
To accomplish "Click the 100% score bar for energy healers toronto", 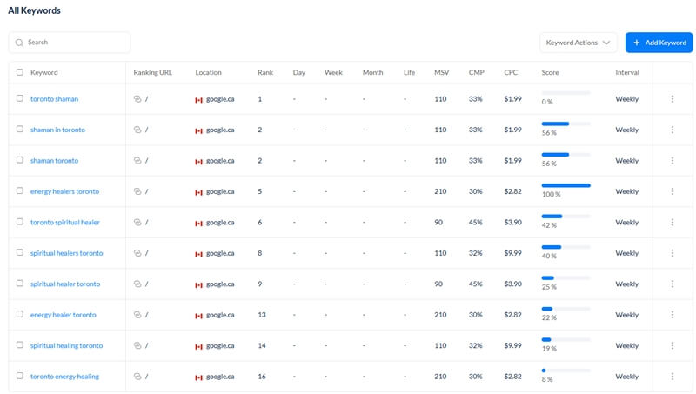I will point(565,185).
